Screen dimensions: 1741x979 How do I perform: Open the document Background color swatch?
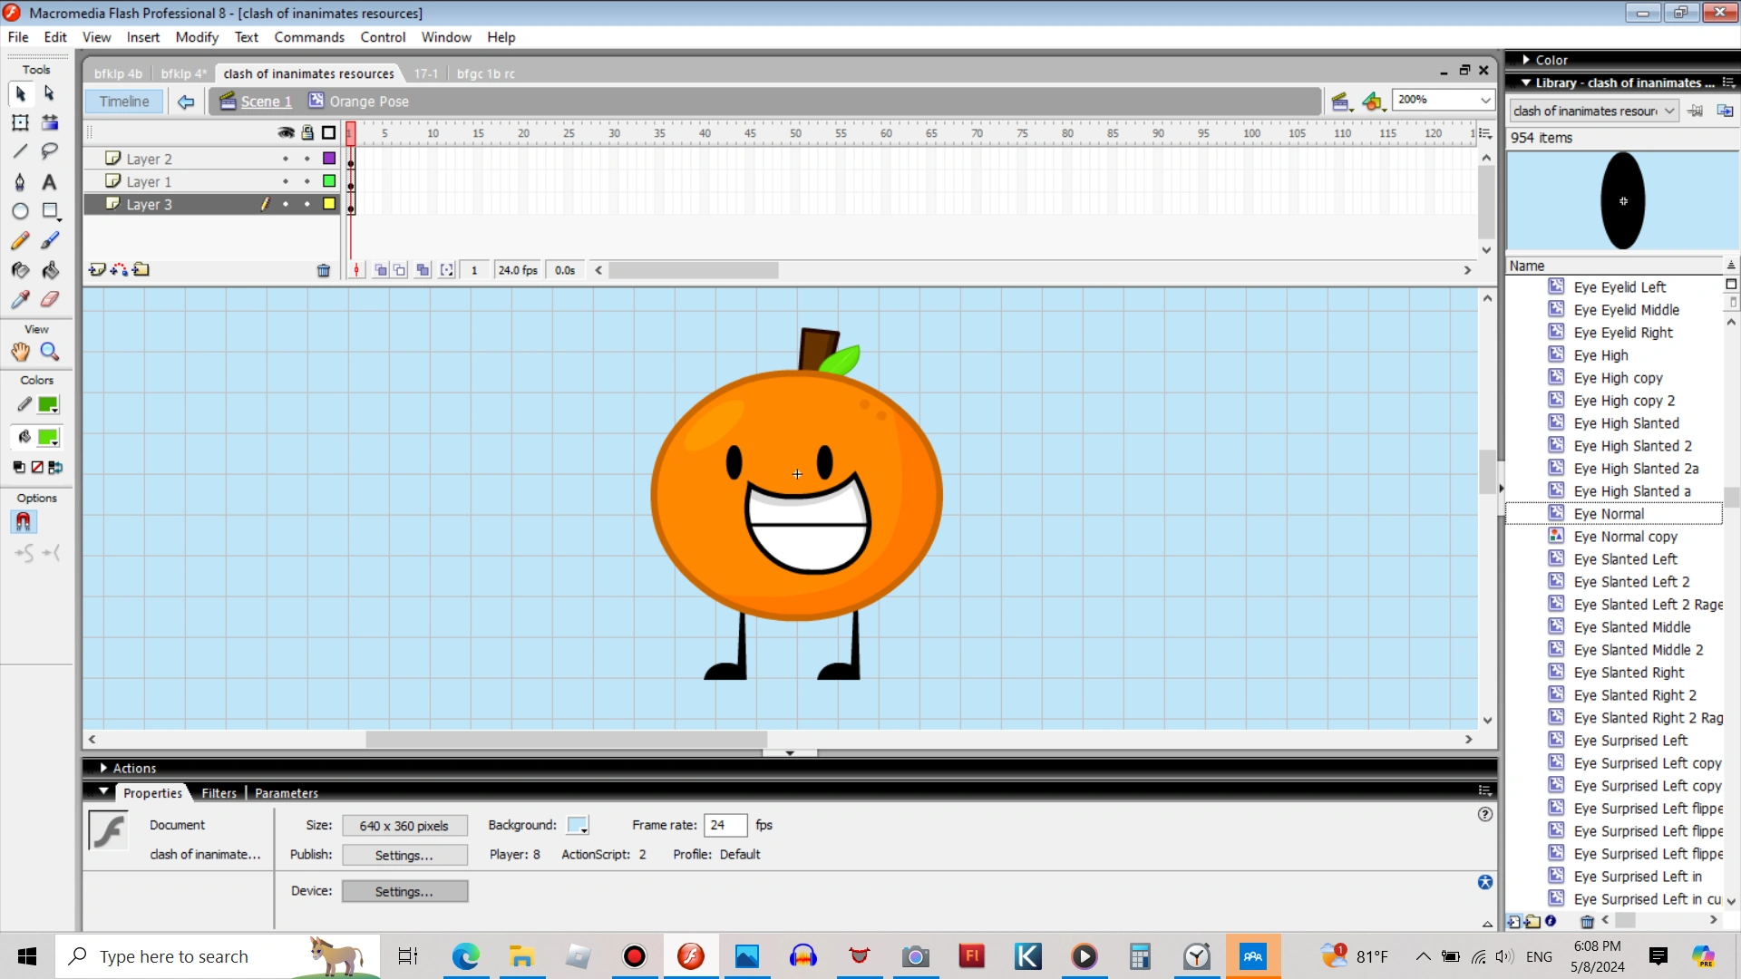tap(578, 825)
